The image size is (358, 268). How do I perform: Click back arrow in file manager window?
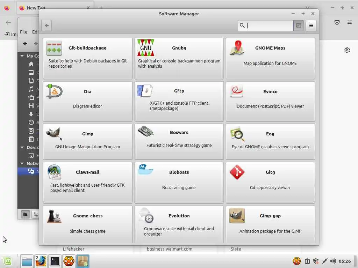25,44
